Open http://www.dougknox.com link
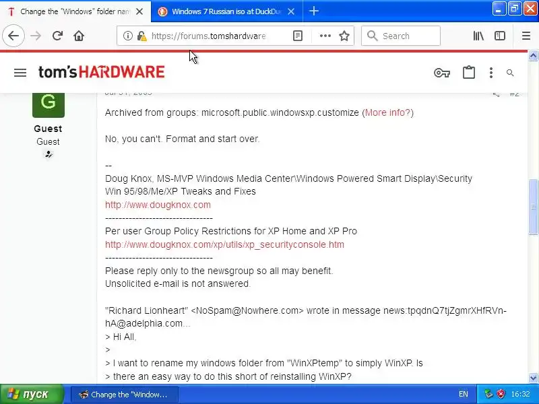 tap(158, 205)
